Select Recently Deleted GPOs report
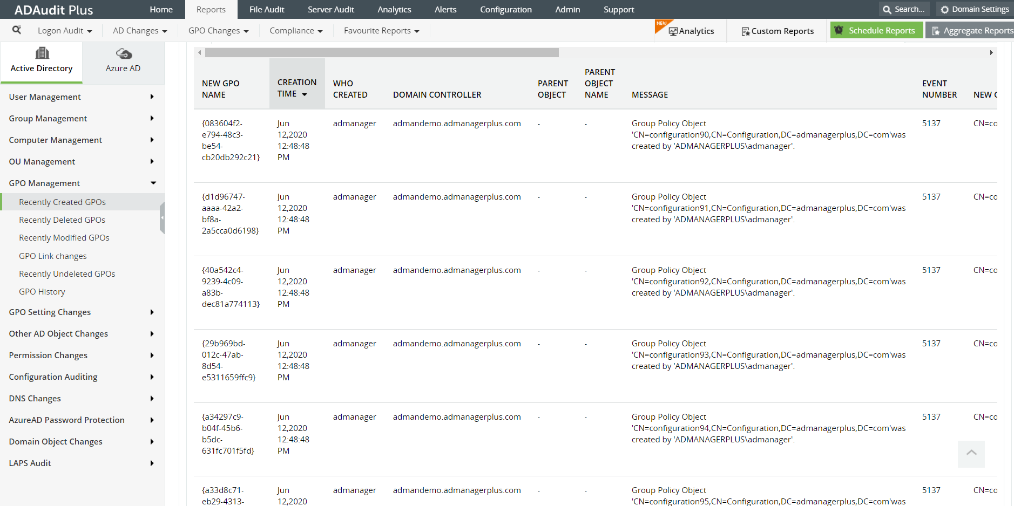The image size is (1014, 506). click(x=62, y=220)
